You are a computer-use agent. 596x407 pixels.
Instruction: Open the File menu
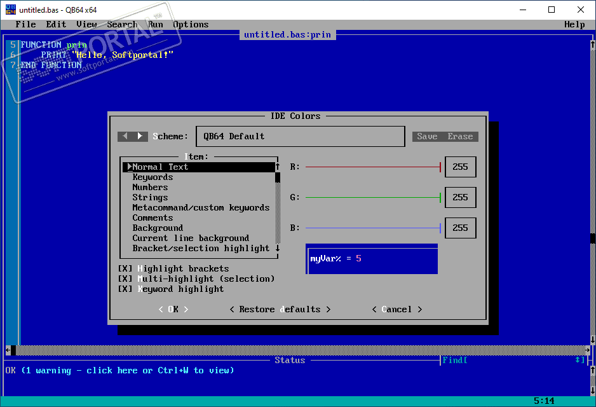[25, 24]
